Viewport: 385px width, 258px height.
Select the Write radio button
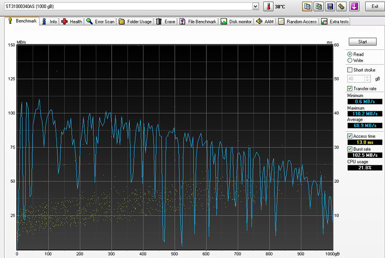click(350, 60)
